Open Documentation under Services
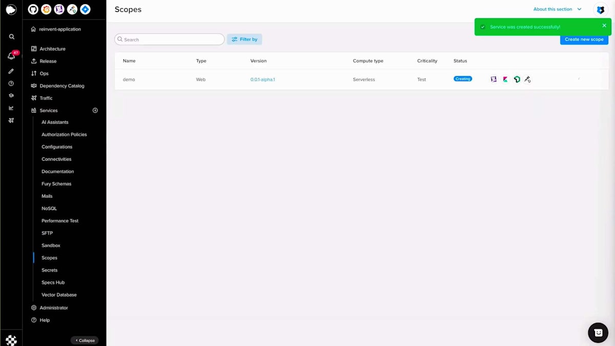The height and width of the screenshot is (346, 615). [x=57, y=171]
